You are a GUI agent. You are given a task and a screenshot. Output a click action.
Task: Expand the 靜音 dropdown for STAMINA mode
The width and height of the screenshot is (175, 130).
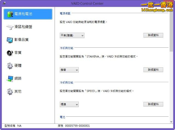click(x=69, y=70)
